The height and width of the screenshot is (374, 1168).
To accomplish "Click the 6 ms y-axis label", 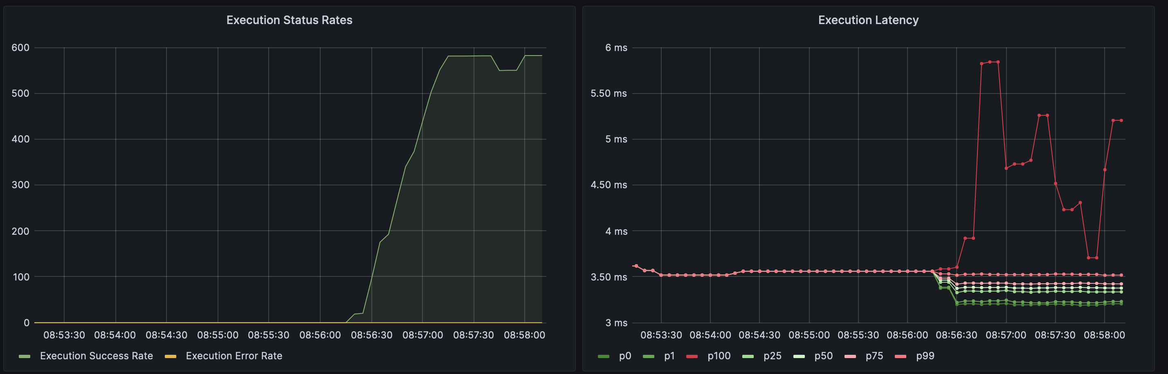I will point(616,47).
